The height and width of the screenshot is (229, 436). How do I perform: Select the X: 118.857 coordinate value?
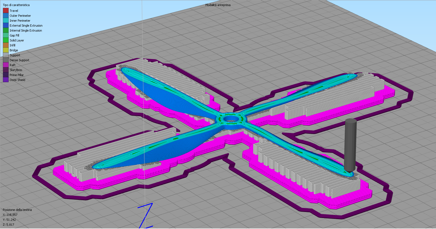coord(10,215)
